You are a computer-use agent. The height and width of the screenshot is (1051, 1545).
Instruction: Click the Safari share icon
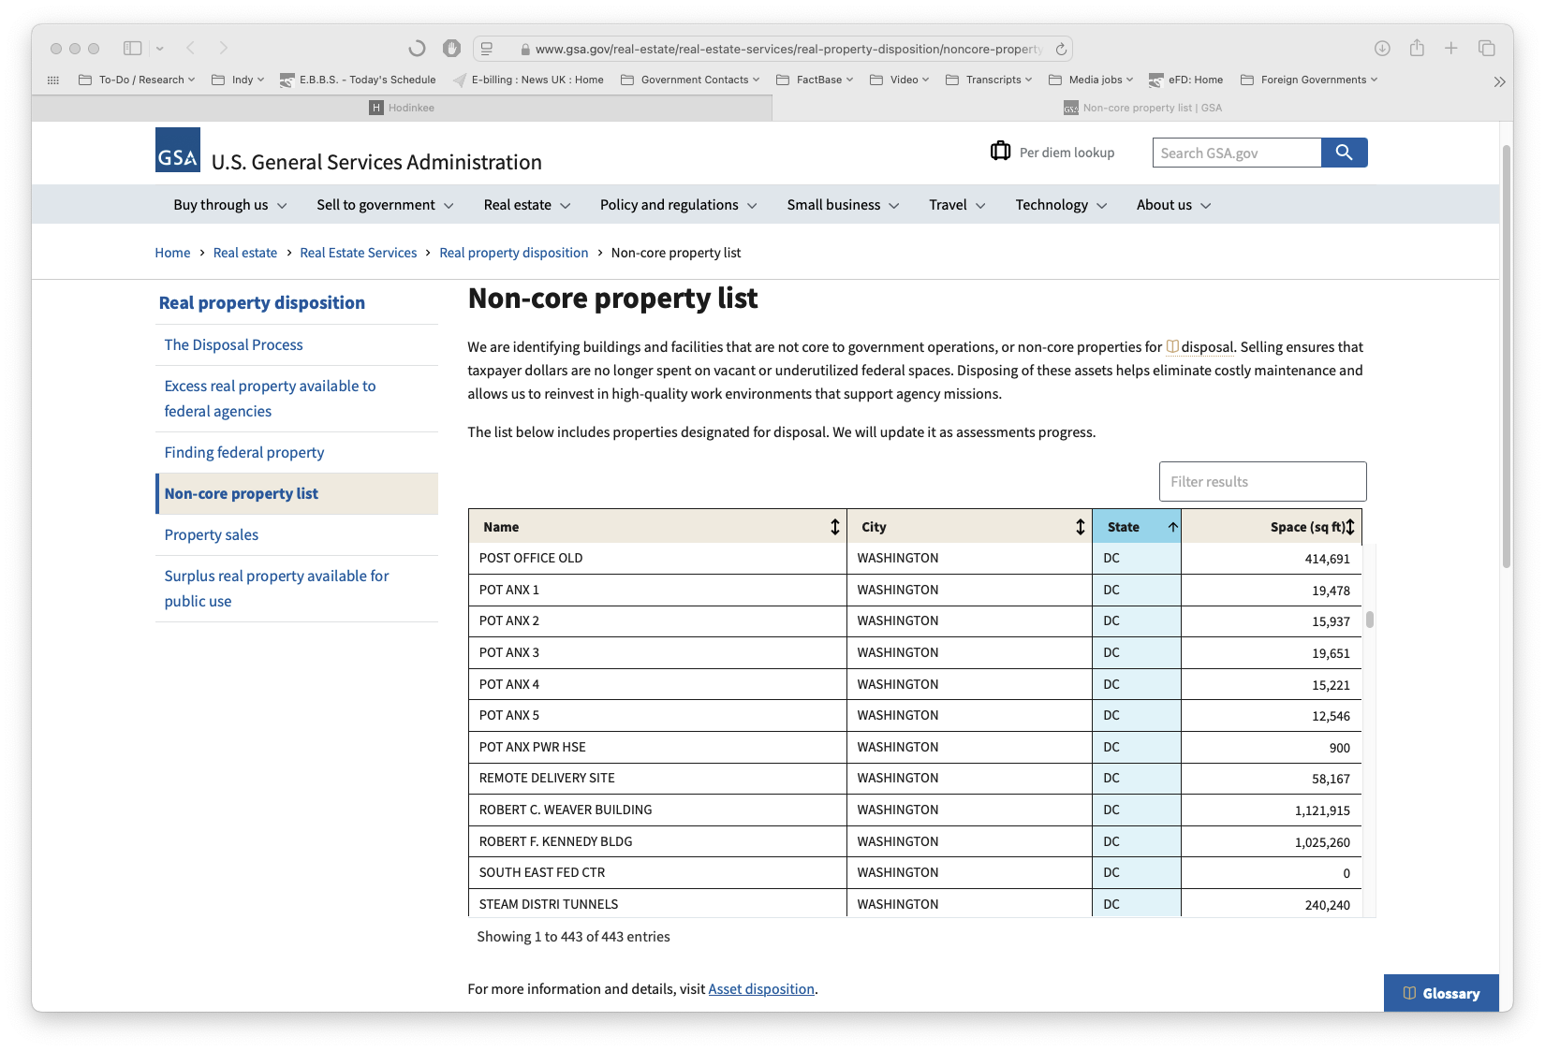[1417, 48]
